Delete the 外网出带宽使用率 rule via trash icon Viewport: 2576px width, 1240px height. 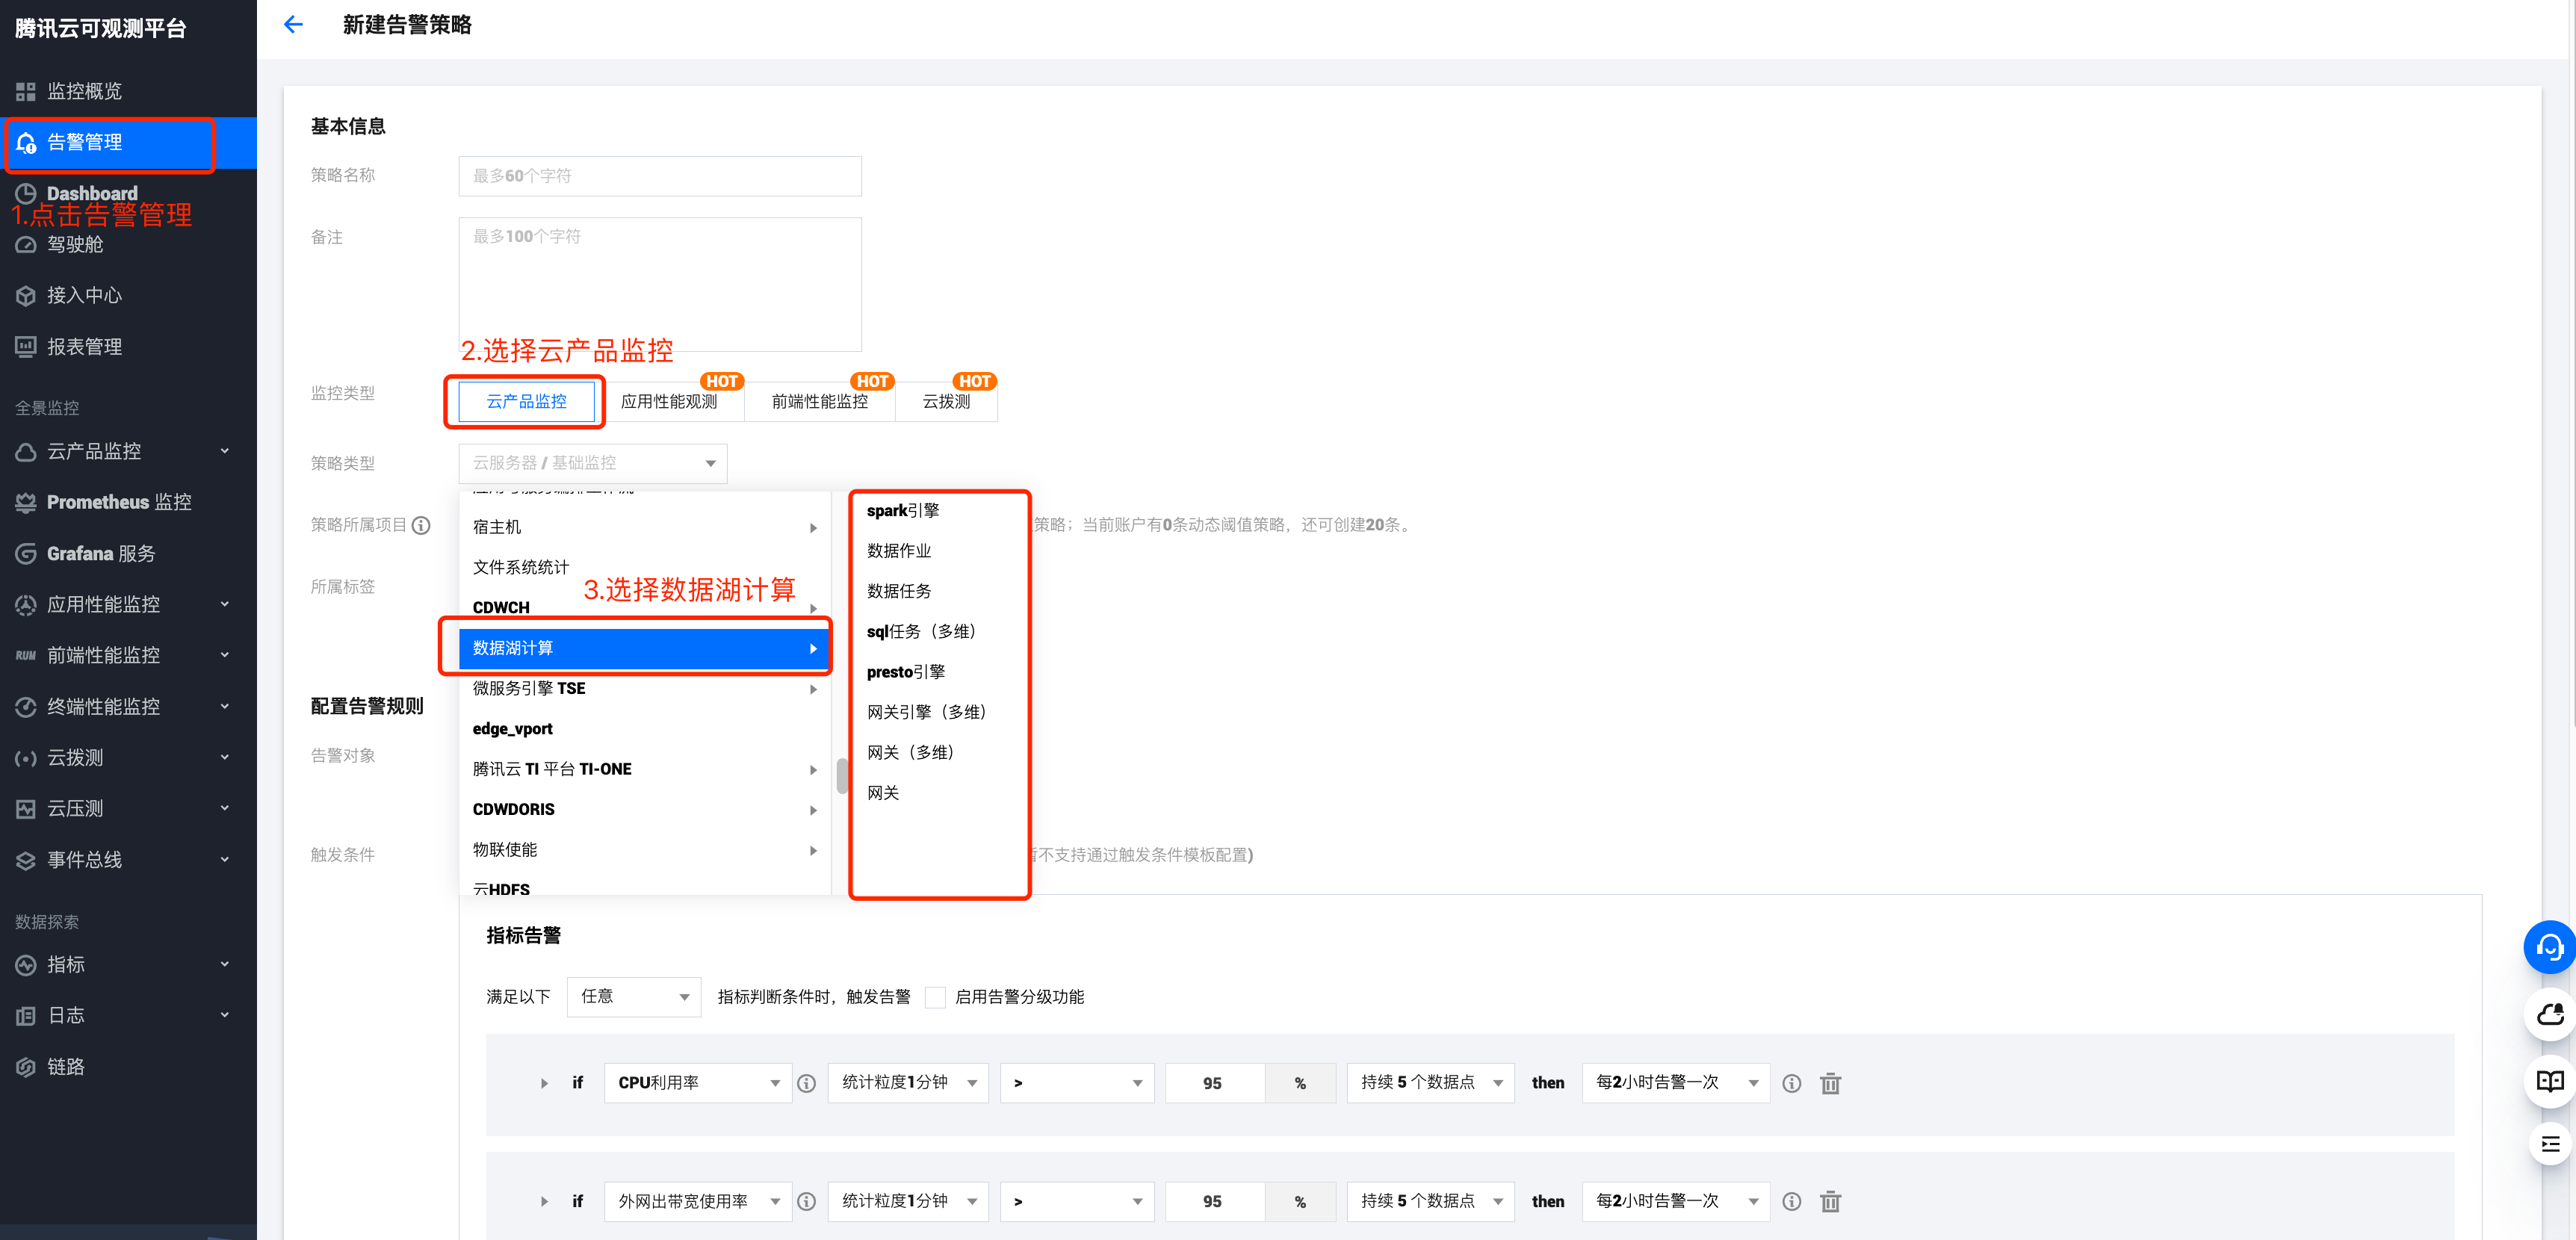[1830, 1201]
